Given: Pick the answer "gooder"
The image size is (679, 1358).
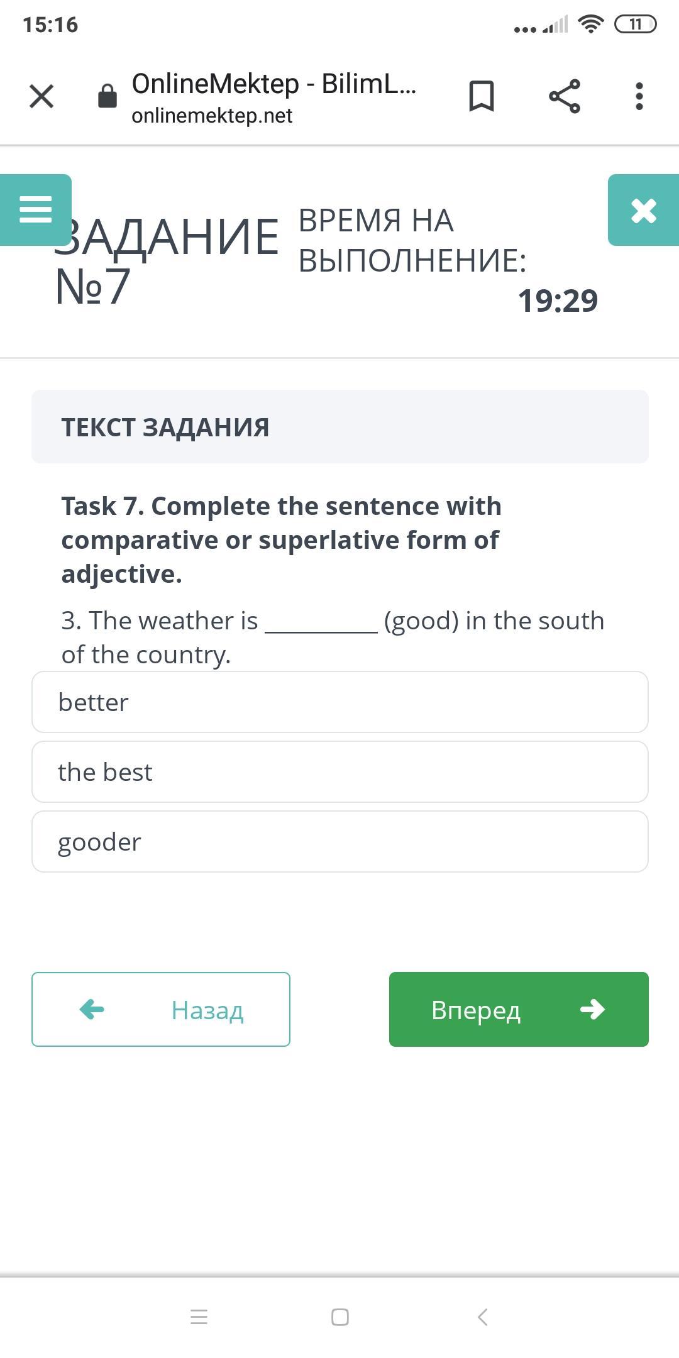Looking at the screenshot, I should pos(339,841).
